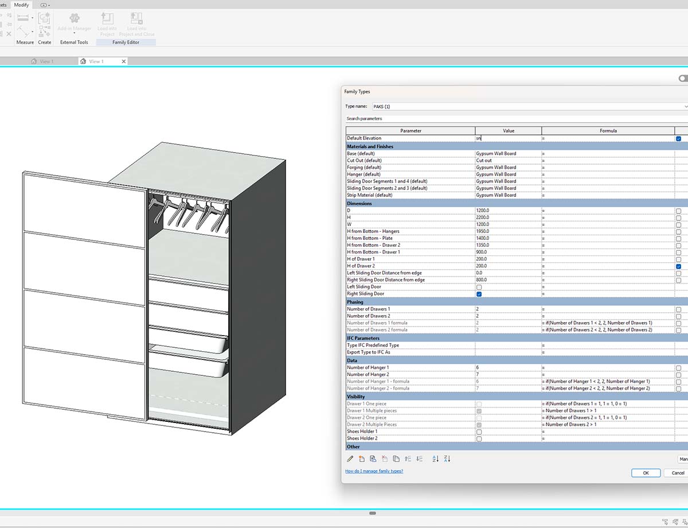Sort parameters in descending Z-A order

(x=447, y=459)
